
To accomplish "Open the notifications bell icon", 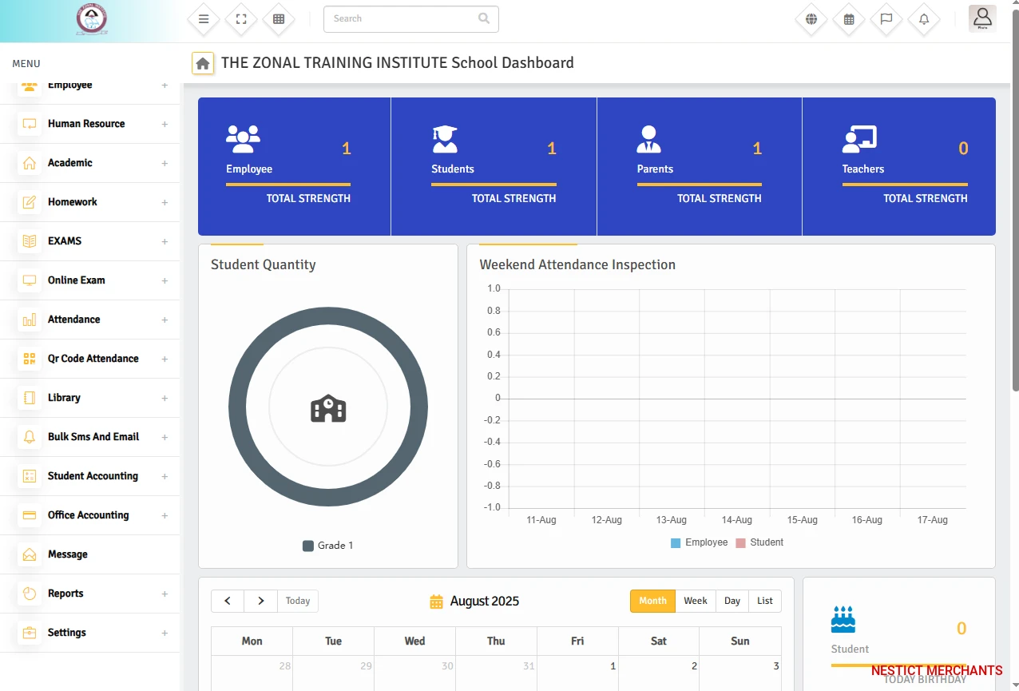I will 924,19.
